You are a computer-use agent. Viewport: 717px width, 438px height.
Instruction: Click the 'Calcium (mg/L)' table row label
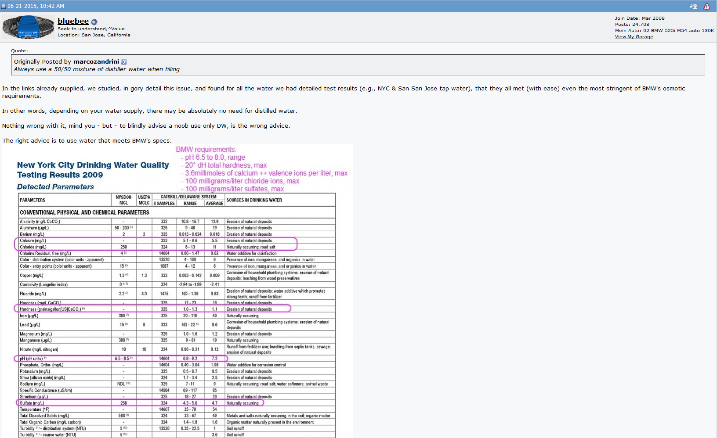33,241
